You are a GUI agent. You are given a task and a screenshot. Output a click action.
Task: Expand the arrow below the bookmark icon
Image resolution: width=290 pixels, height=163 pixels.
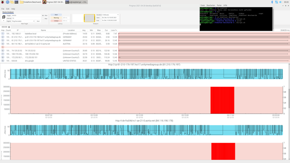[x=3, y=21]
